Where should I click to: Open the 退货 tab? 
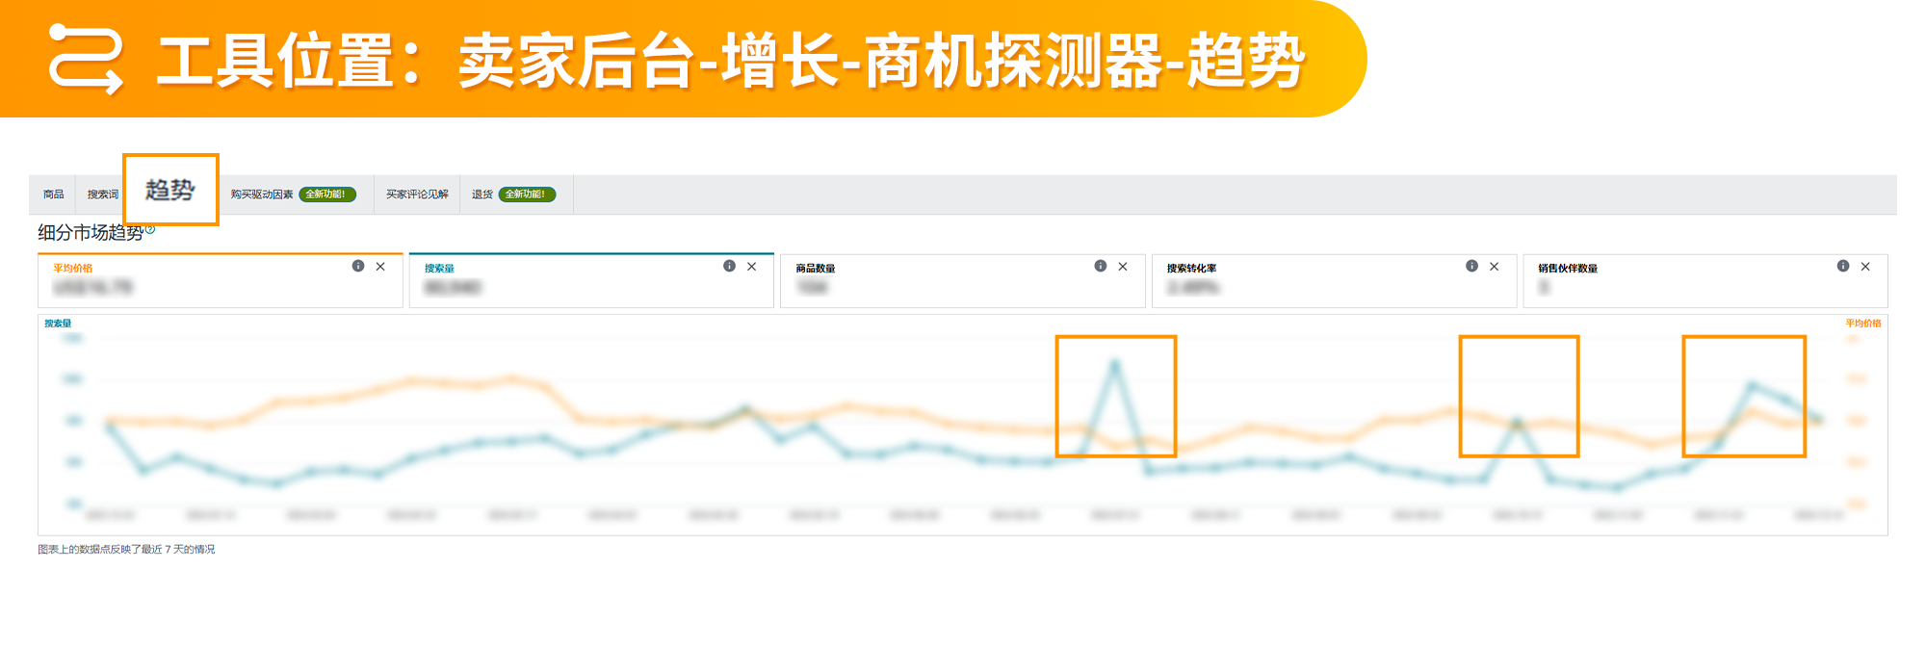[516, 194]
